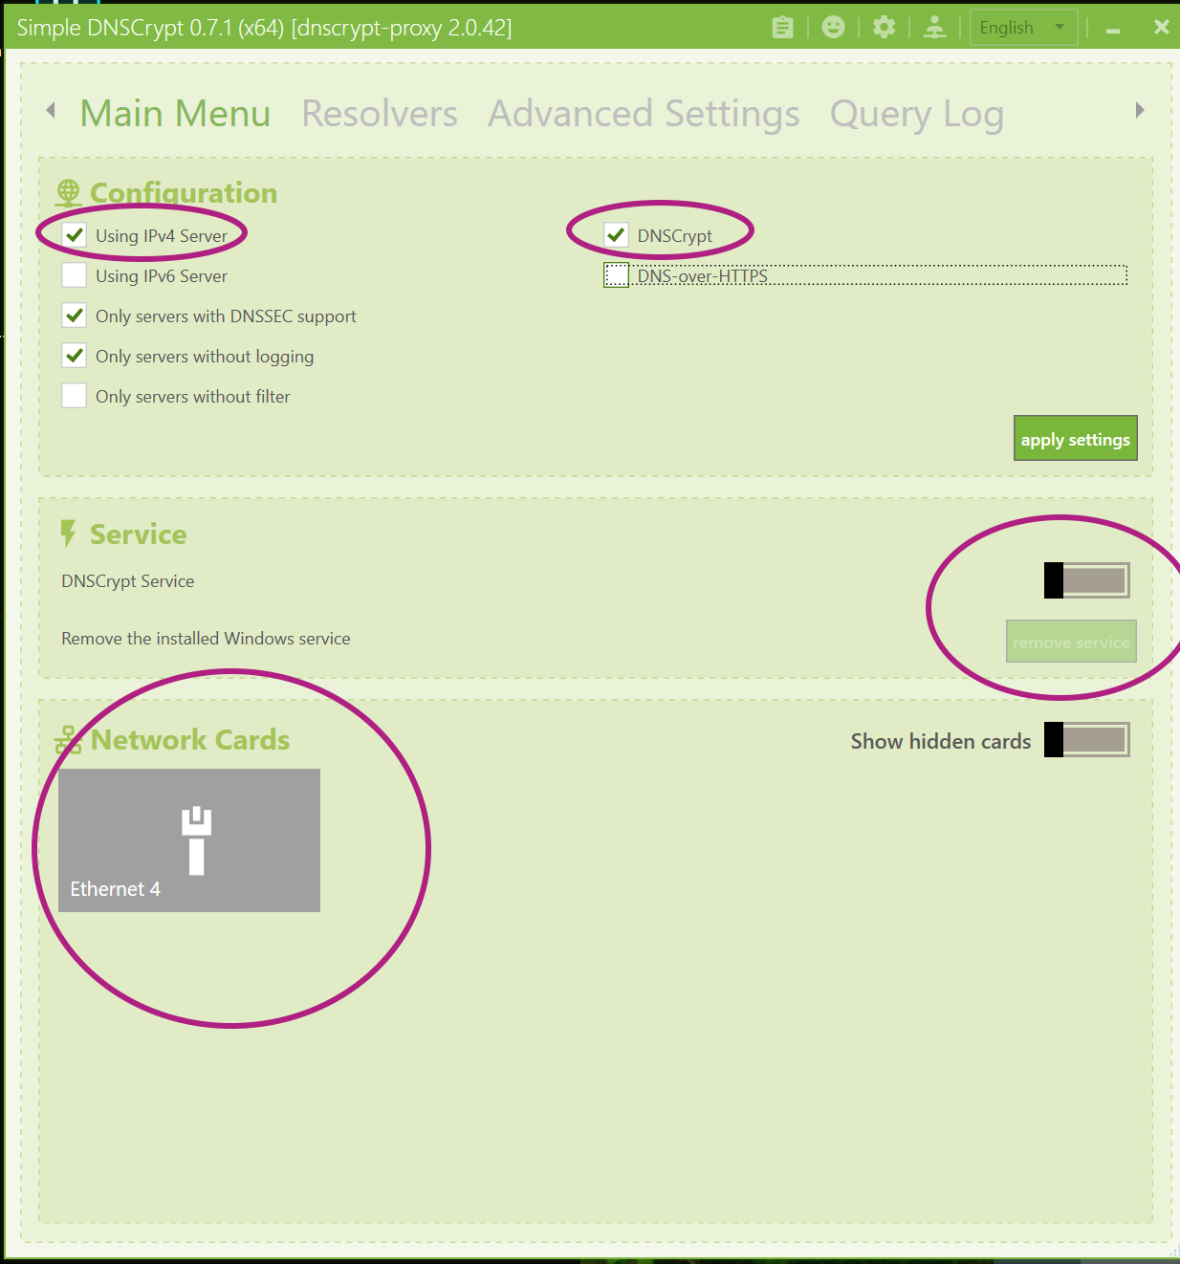Go to the Advanced Settings tab
The image size is (1180, 1264).
pyautogui.click(x=644, y=114)
